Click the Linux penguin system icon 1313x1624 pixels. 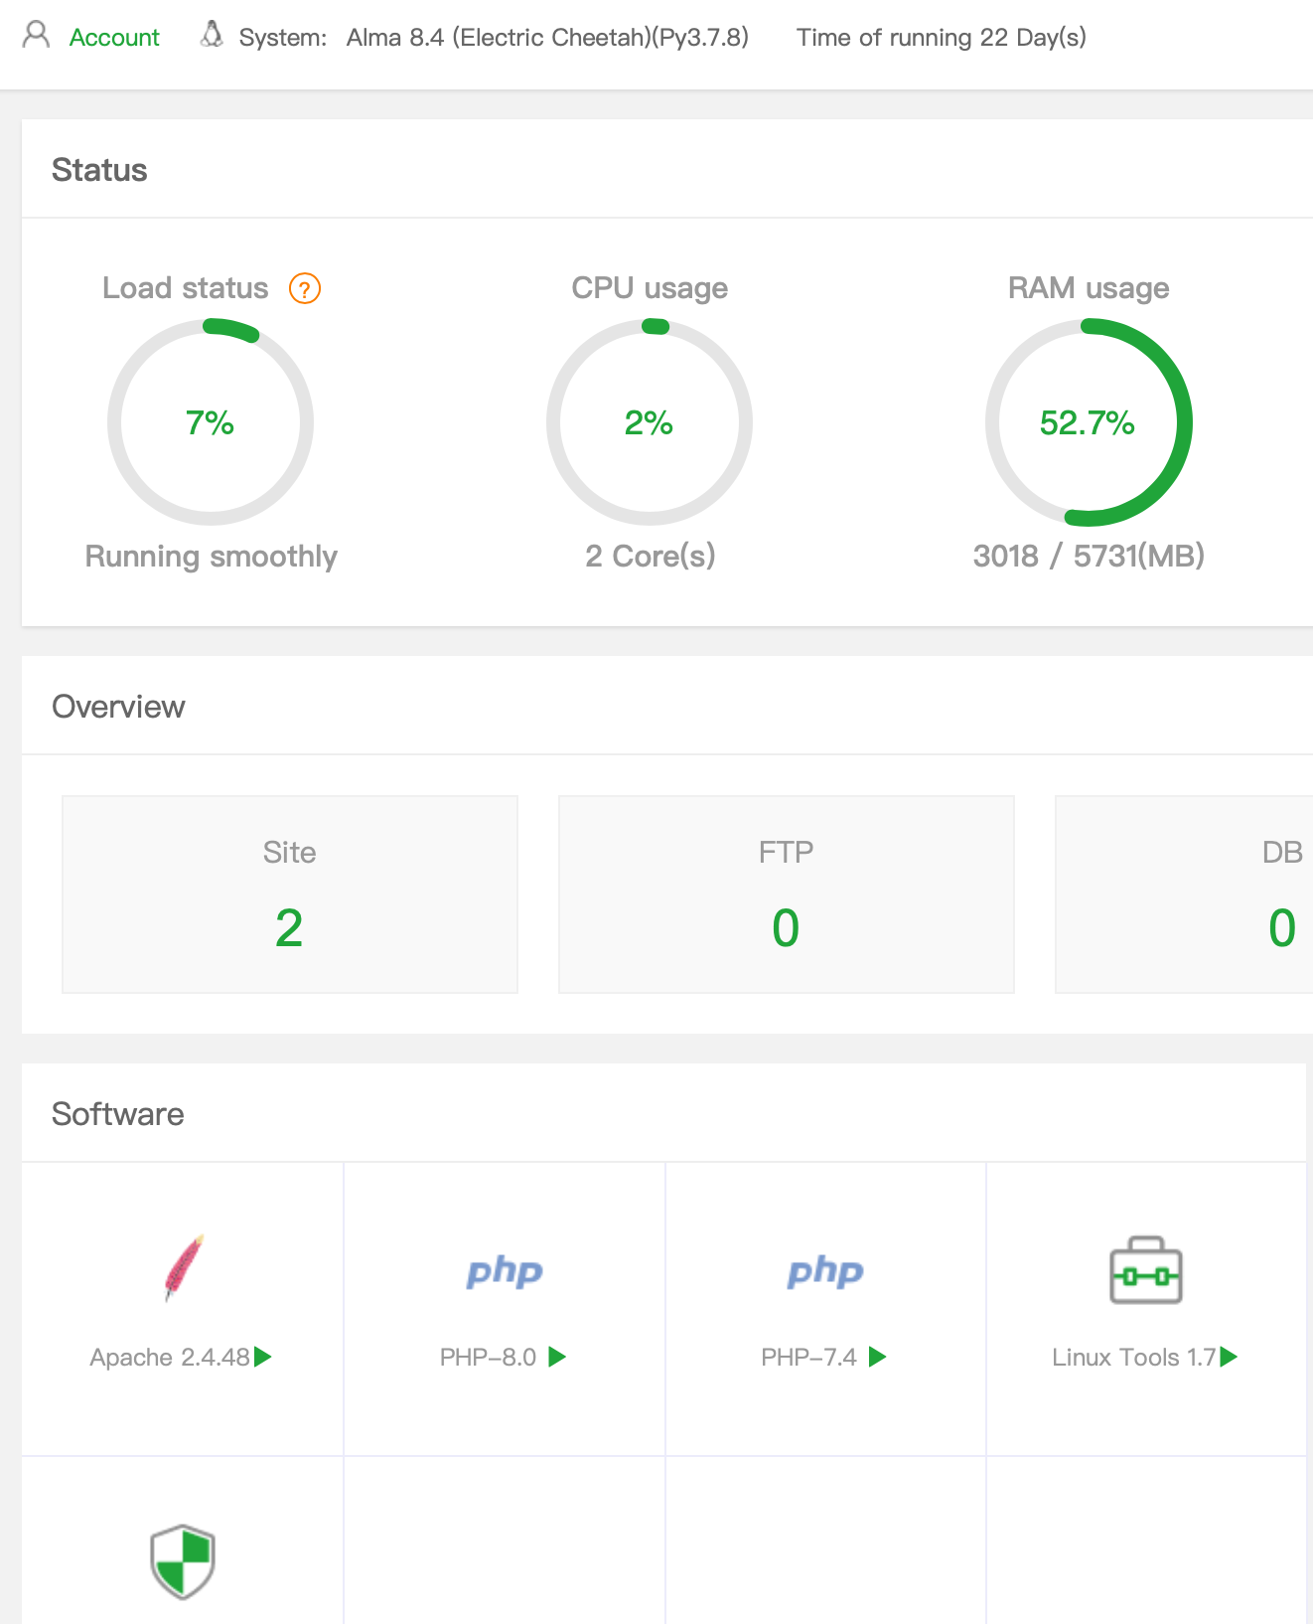(212, 36)
